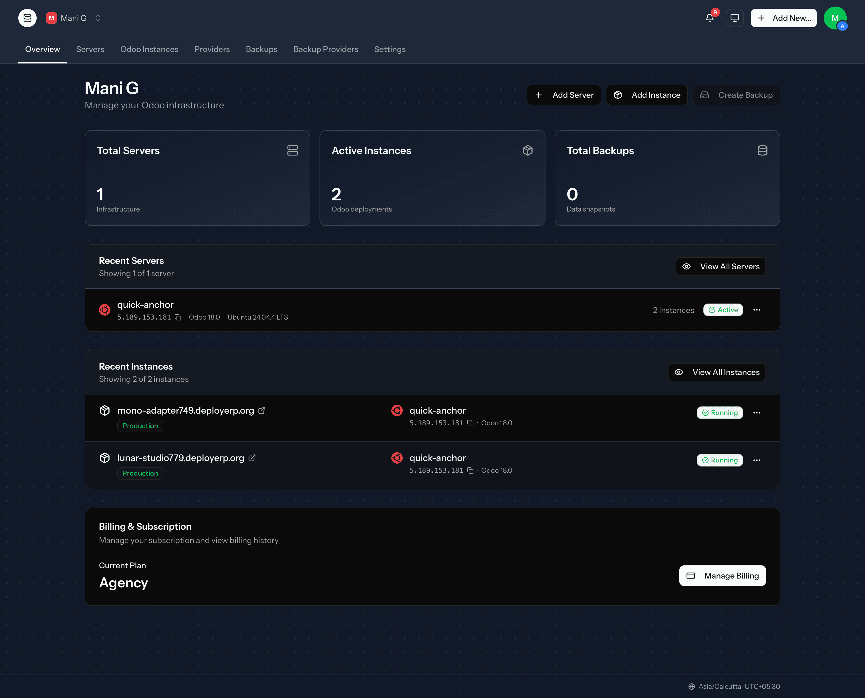Image resolution: width=865 pixels, height=698 pixels.
Task: Click the Agency plan name
Action: pyautogui.click(x=124, y=583)
